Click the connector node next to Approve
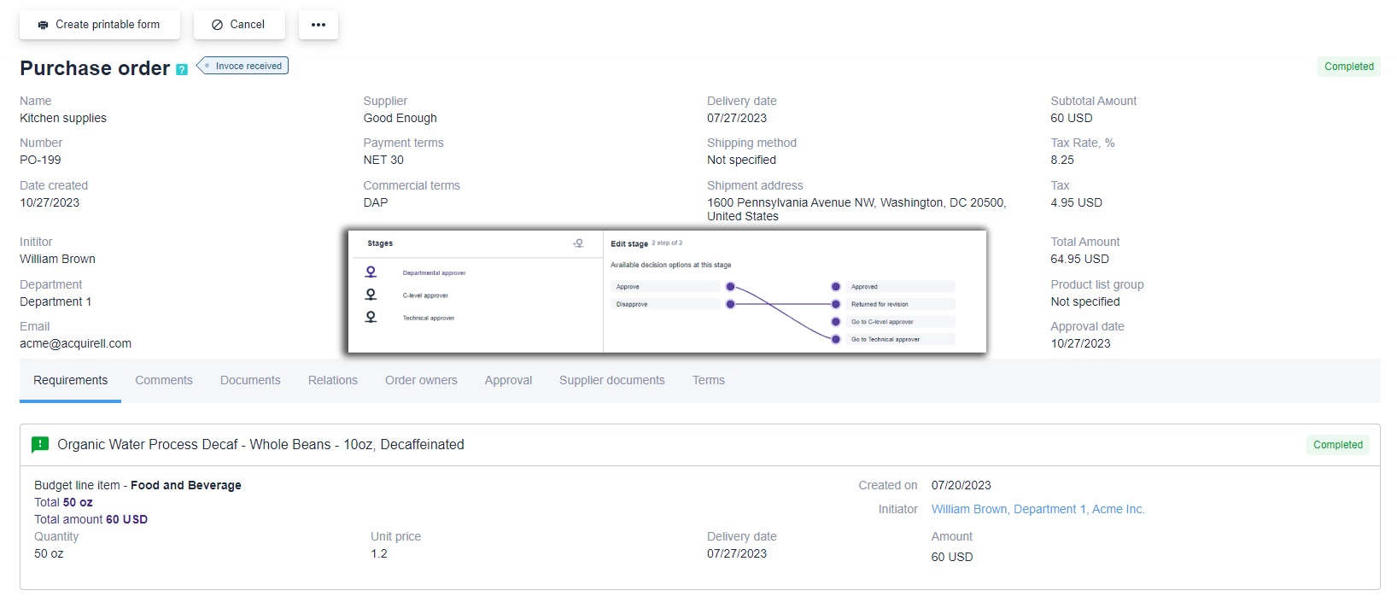The image size is (1397, 614). pos(730,287)
